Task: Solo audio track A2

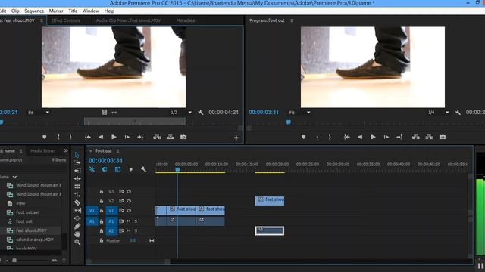Action: [x=136, y=230]
